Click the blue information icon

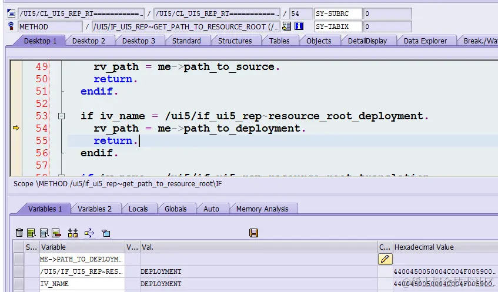point(299,26)
